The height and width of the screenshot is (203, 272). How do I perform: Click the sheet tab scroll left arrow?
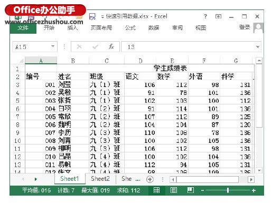tap(23, 179)
